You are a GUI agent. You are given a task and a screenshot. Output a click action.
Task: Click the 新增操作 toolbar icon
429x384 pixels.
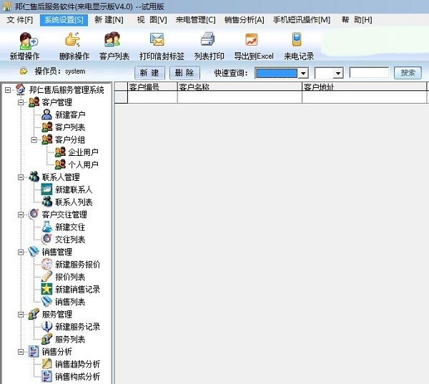[28, 41]
